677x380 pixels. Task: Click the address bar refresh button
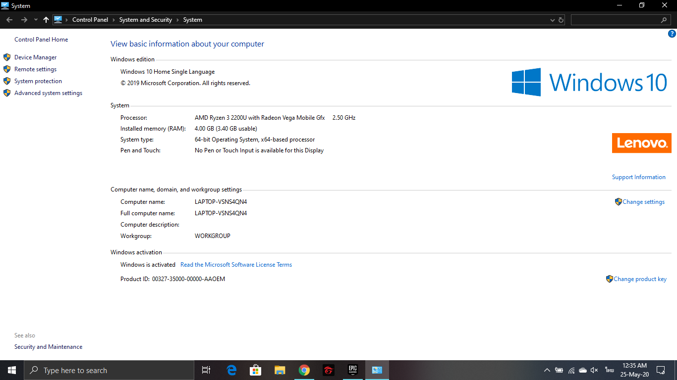(561, 20)
